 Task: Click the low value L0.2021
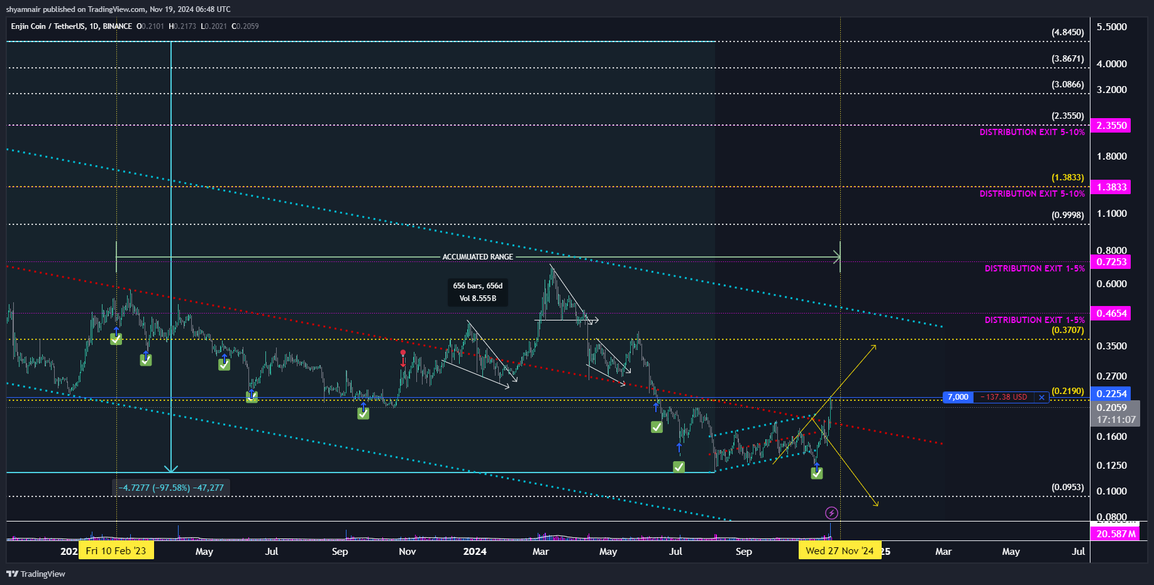(214, 26)
